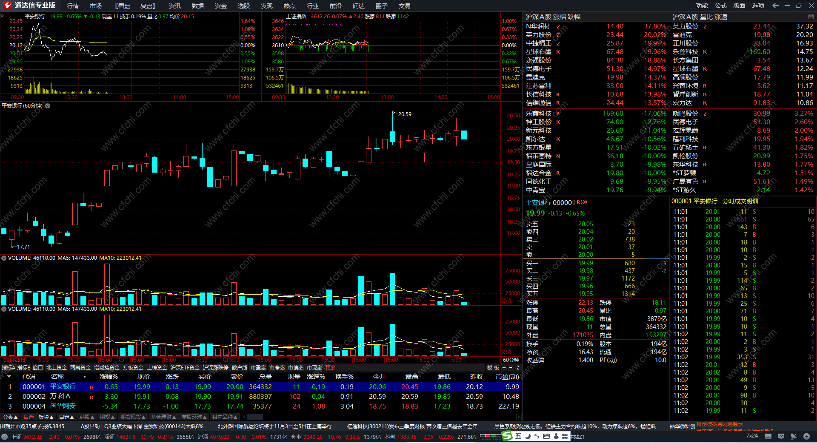
Task: Click the Tongdaxin red logo icon
Action: [x=7, y=6]
